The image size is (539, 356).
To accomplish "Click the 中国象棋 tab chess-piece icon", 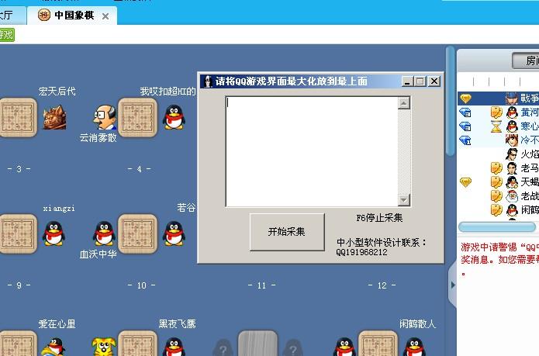I will [x=43, y=15].
